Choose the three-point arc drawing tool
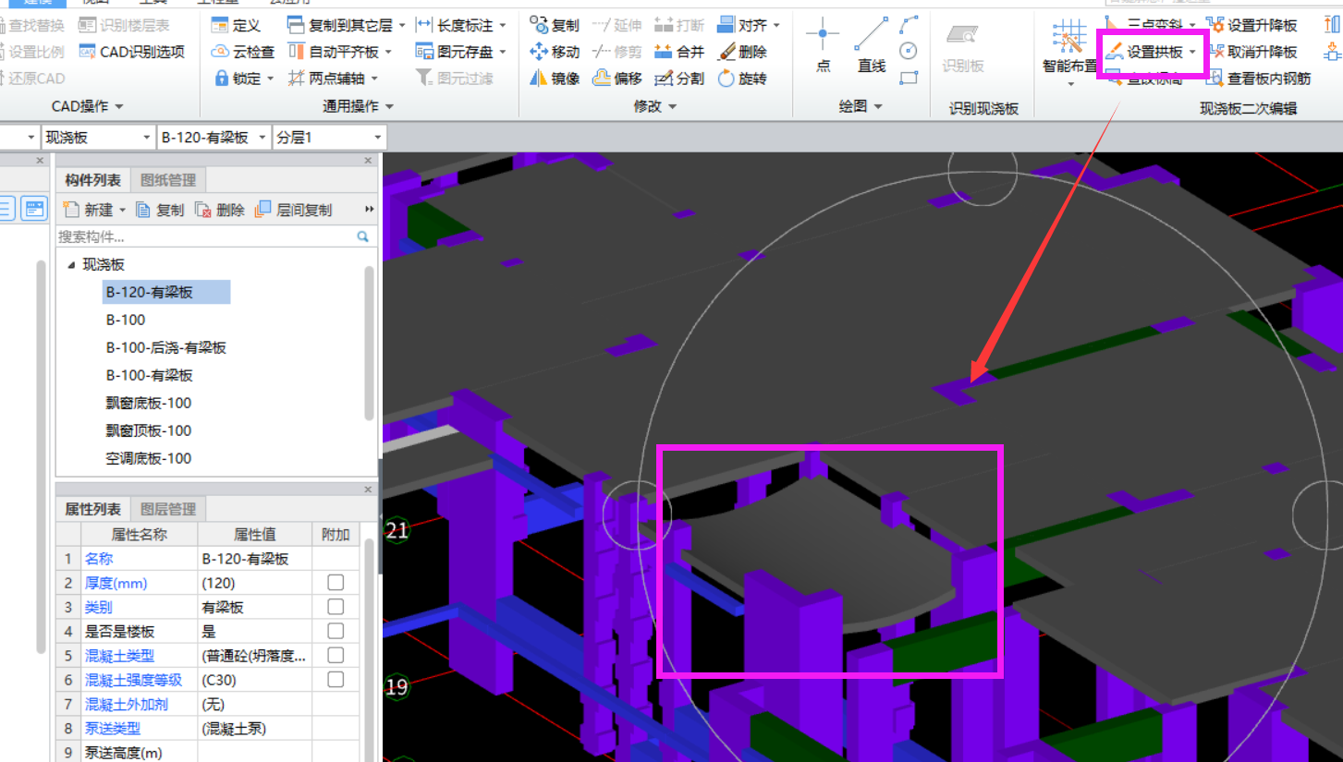This screenshot has width=1343, height=762. click(x=909, y=24)
